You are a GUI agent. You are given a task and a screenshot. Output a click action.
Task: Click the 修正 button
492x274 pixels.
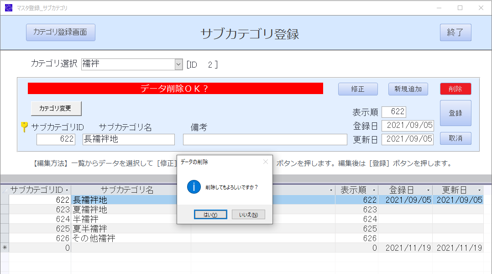click(358, 89)
